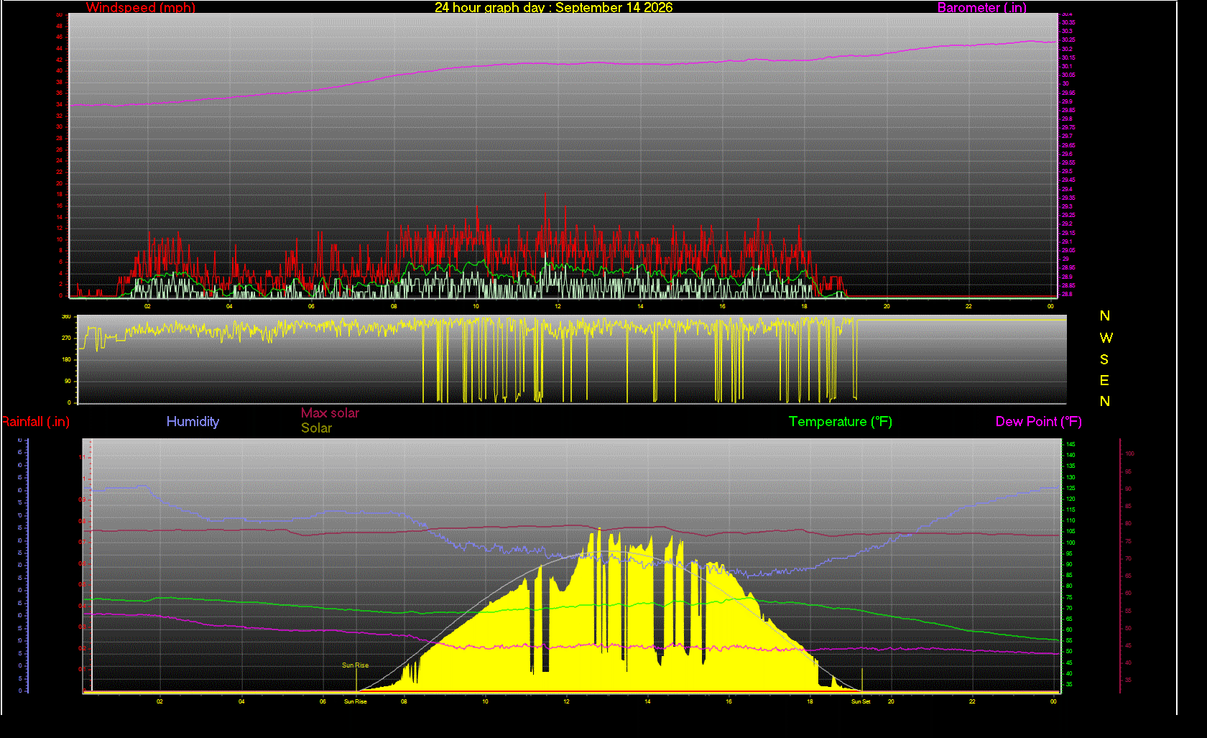1207x738 pixels.
Task: Click the compass "N" directly below "E"
Action: click(x=1105, y=401)
